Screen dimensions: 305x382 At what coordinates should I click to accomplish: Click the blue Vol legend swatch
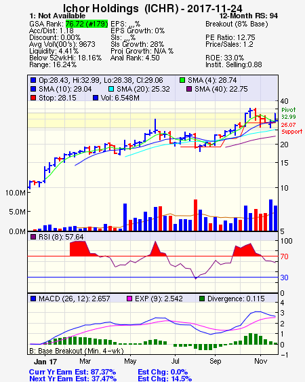[x=96, y=98]
